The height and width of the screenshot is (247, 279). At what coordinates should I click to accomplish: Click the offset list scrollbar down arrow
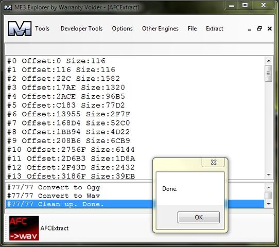269,175
